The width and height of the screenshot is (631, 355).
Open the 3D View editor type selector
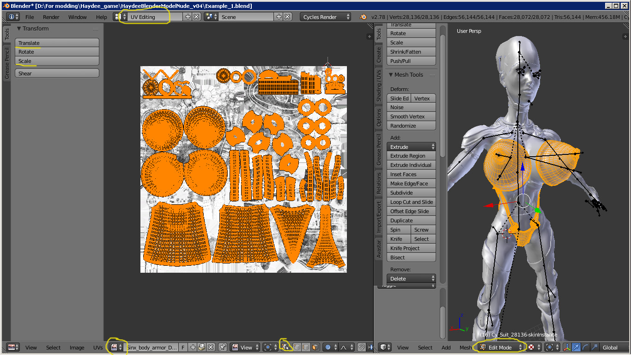coord(386,347)
